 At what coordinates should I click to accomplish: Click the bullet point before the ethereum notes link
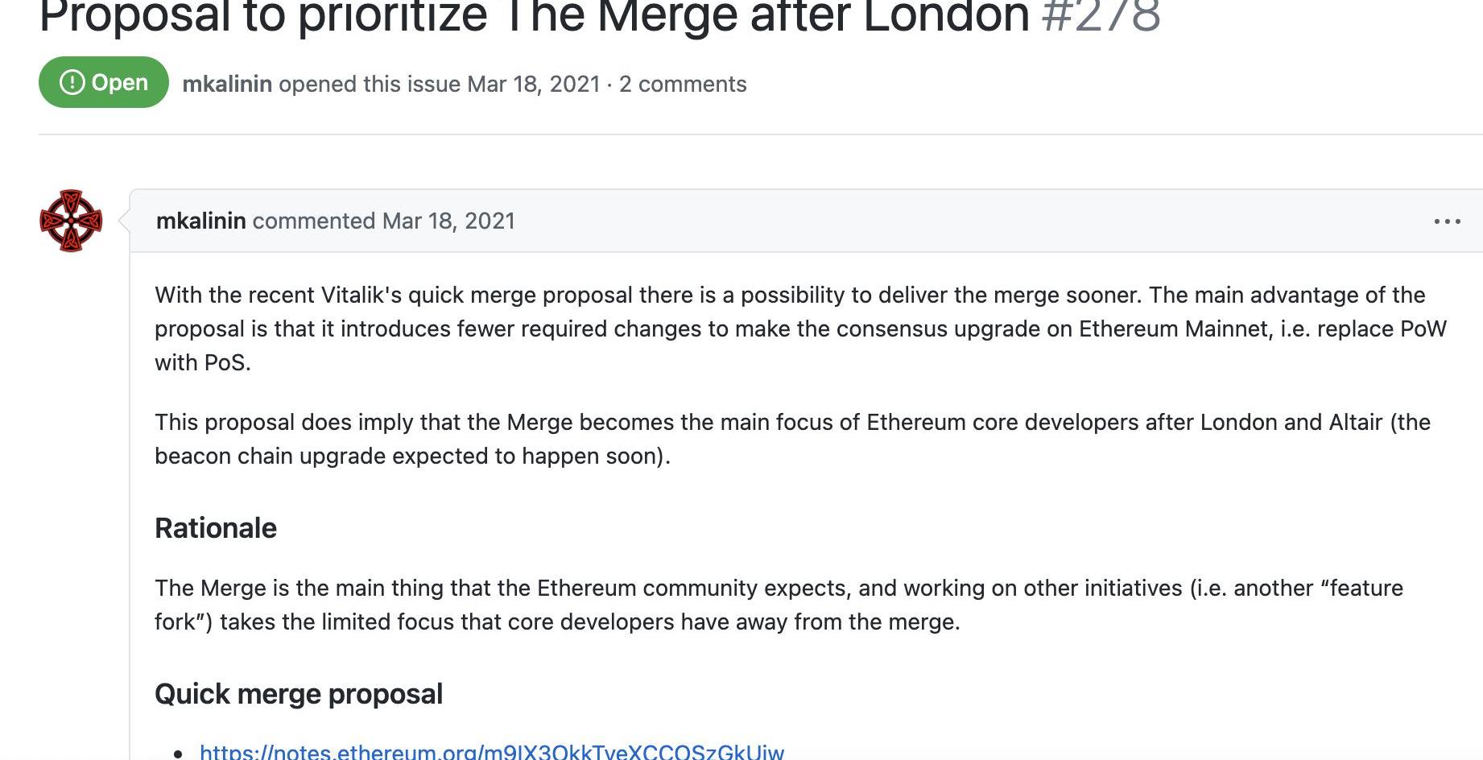tap(179, 754)
